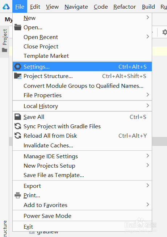Click the Project Structure folder icon
167x237 pixels.
tap(18, 76)
